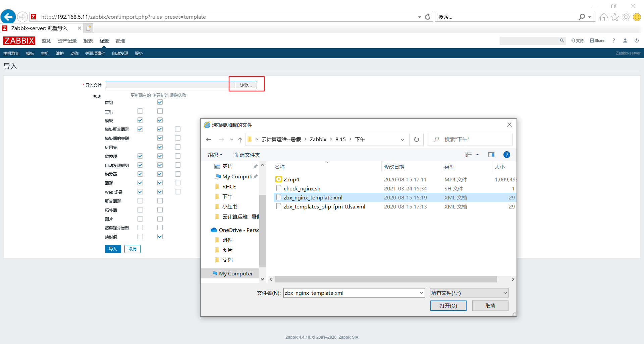Screen dimensions: 644x344
Task: Open browser settings gear icon
Action: tap(626, 17)
